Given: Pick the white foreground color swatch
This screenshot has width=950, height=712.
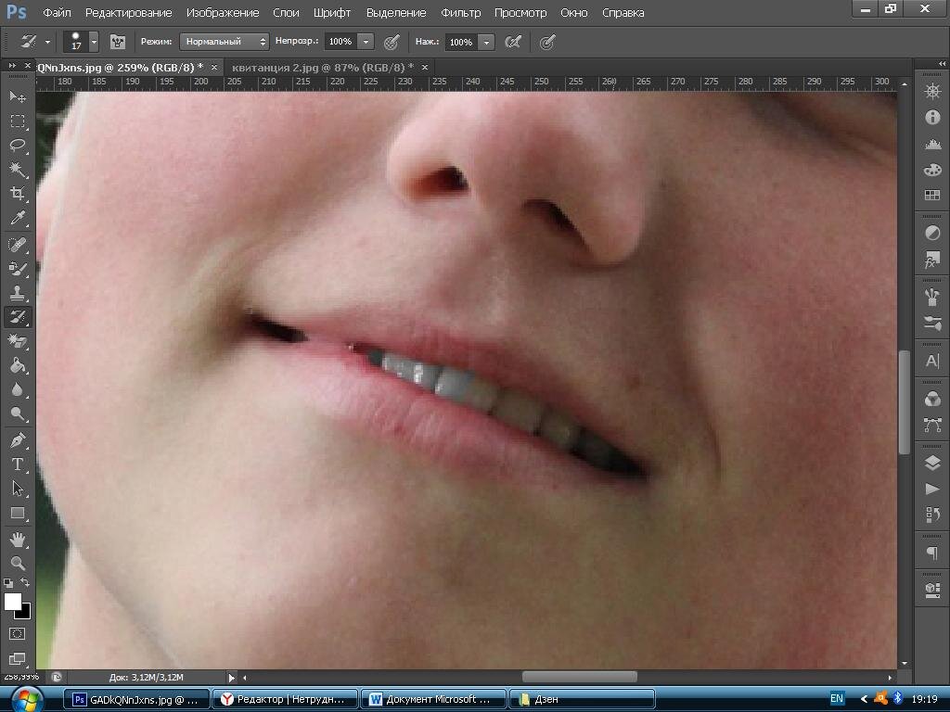Looking at the screenshot, I should tap(13, 602).
